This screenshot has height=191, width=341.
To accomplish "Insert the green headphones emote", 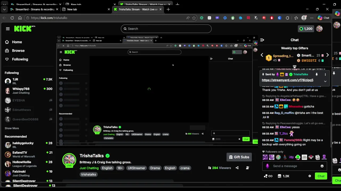I will [x=298, y=157].
